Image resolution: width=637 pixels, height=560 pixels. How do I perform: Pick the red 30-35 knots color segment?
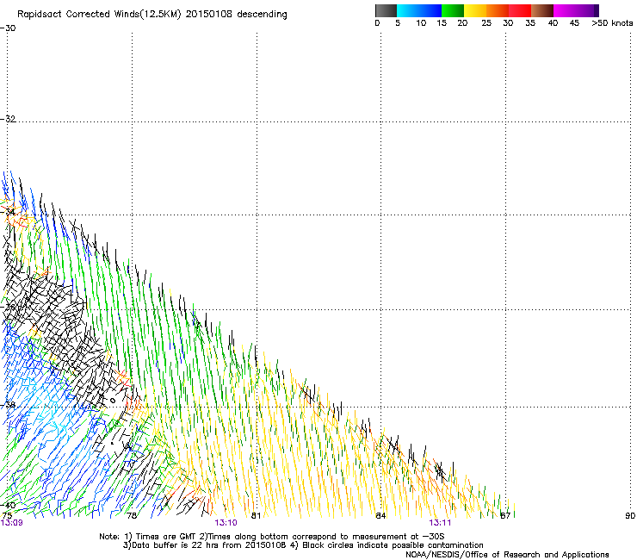click(x=520, y=10)
